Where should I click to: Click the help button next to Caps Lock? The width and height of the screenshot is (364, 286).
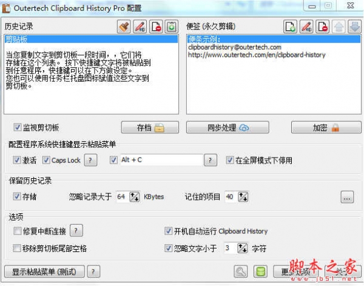pyautogui.click(x=90, y=160)
